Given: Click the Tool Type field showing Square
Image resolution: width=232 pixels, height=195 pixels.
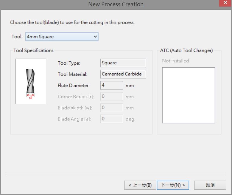Looking at the screenshot, I should [123, 63].
